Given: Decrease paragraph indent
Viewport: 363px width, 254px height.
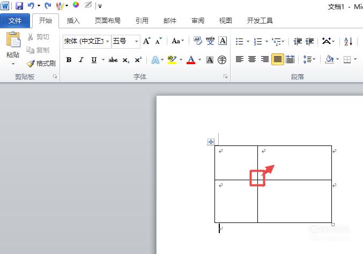Looking at the screenshot, I should point(298,41).
